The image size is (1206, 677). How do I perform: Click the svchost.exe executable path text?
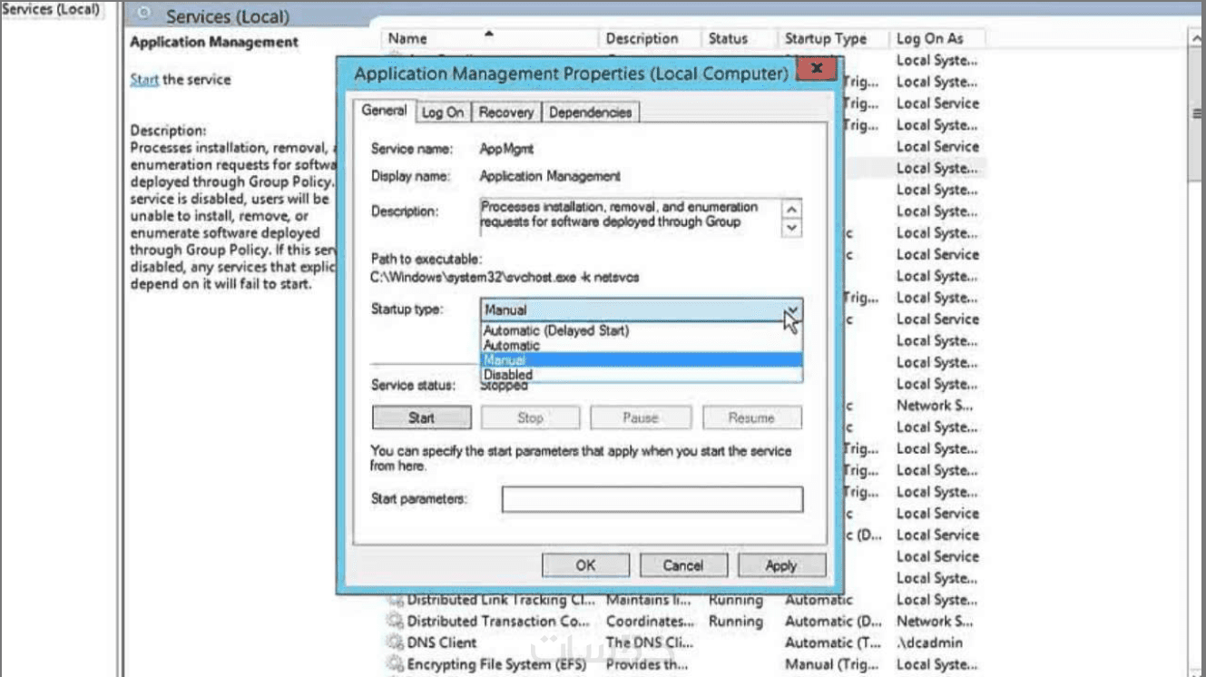coord(505,277)
